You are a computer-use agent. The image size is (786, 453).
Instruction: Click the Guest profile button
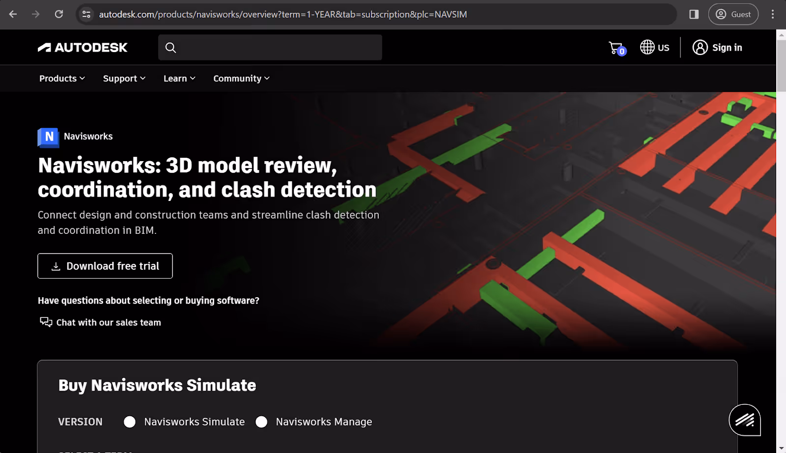[x=733, y=14]
